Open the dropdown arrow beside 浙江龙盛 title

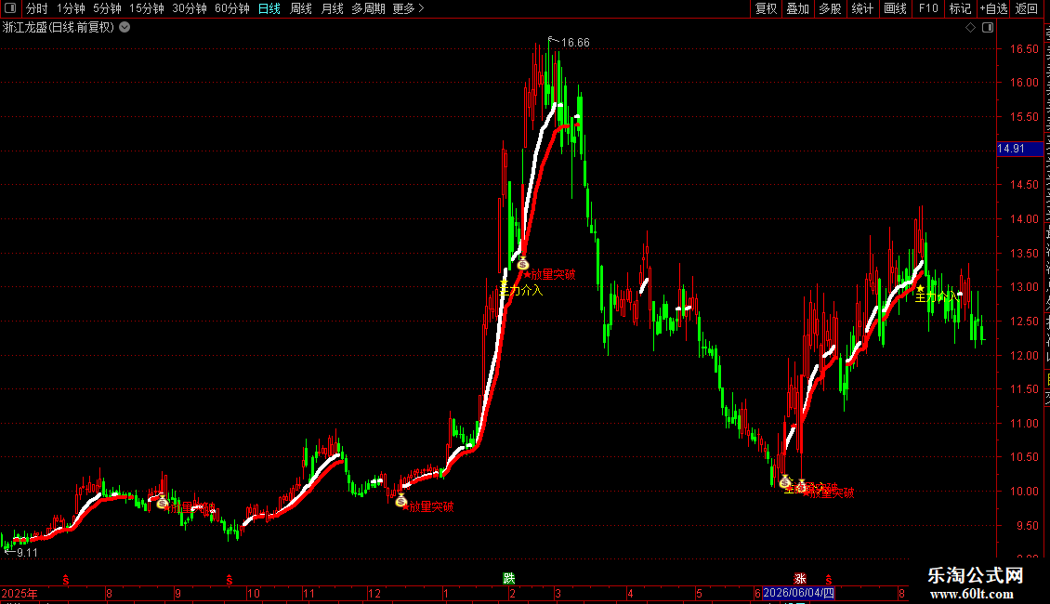[x=125, y=28]
